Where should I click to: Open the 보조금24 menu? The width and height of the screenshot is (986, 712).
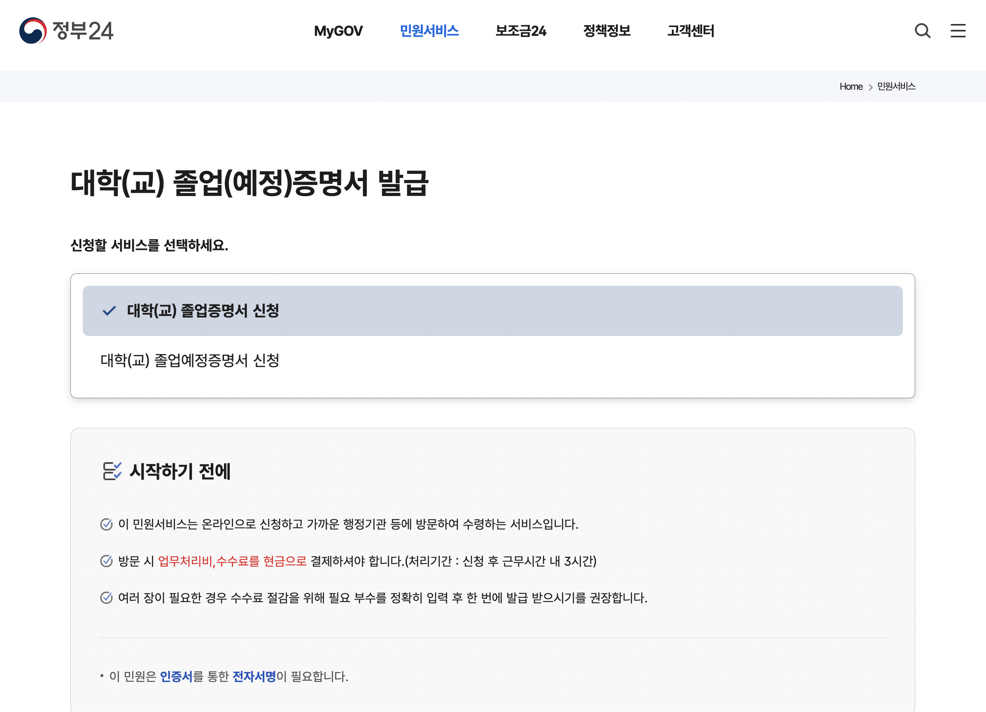click(521, 31)
